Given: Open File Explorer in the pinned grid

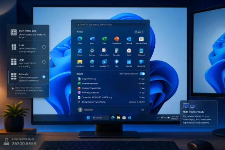Looking at the screenshot, I should [80, 63].
